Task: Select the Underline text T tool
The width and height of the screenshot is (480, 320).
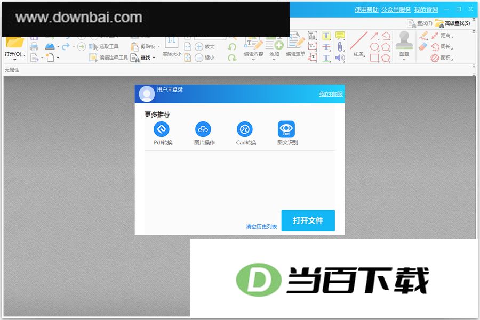Action: (326, 58)
